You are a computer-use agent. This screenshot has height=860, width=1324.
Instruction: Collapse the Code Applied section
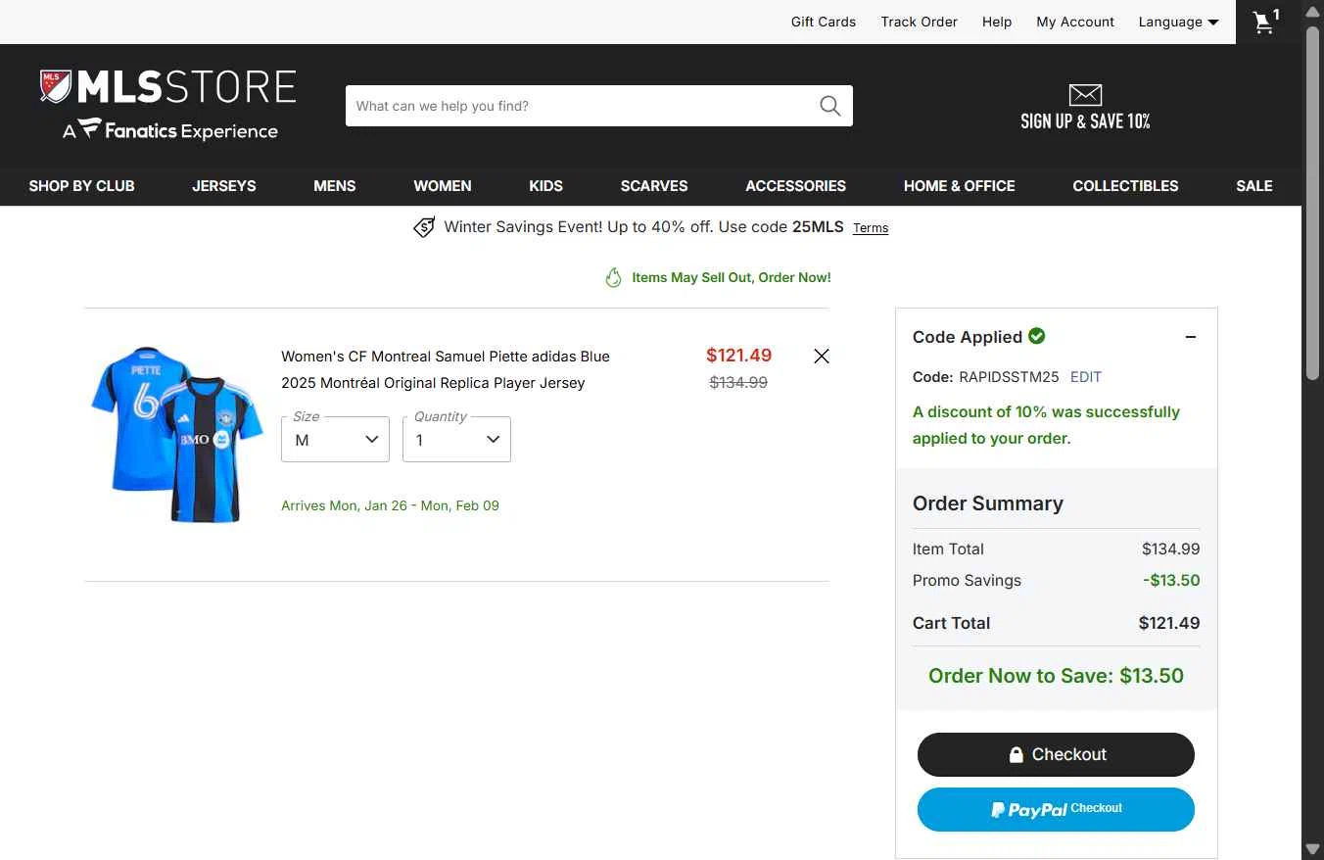[1191, 337]
